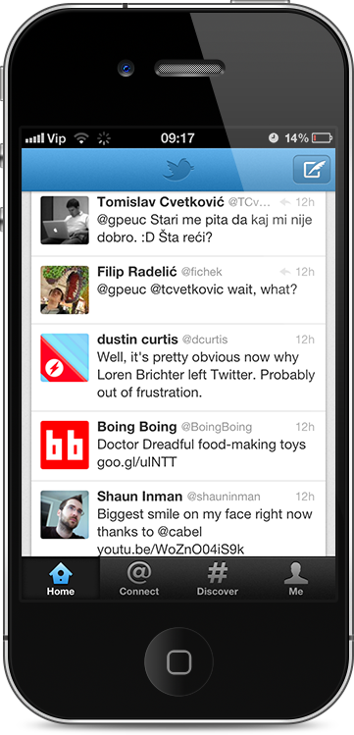The image size is (354, 735).
Task: Tap the reply arrow on Filip Radelić's tweet
Action: coord(285,272)
